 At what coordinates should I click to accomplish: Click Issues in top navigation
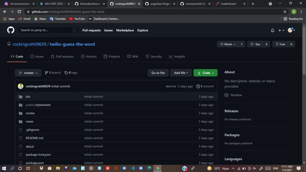(108, 30)
